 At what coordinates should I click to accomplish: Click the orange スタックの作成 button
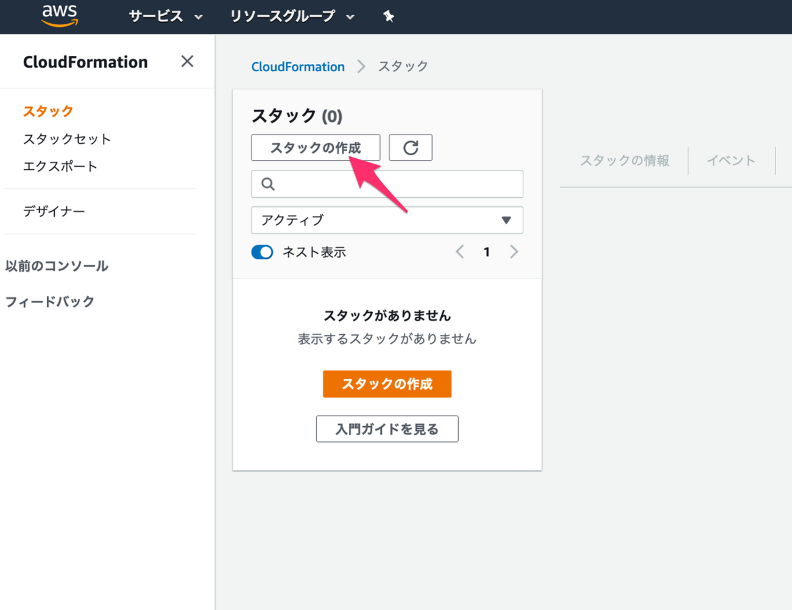point(387,384)
